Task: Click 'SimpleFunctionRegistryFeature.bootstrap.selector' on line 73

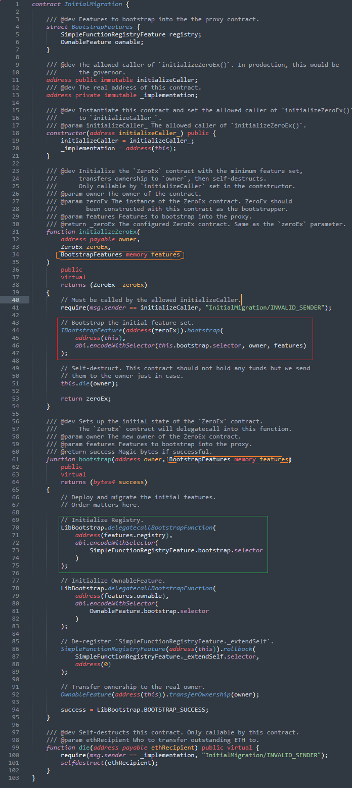Action: pyautogui.click(x=177, y=550)
